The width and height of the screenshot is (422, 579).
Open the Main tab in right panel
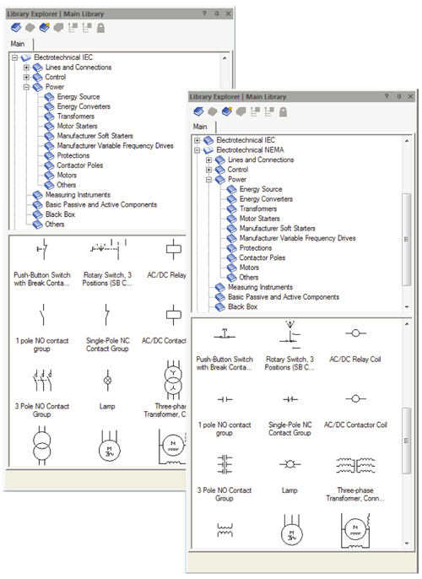[x=200, y=127]
